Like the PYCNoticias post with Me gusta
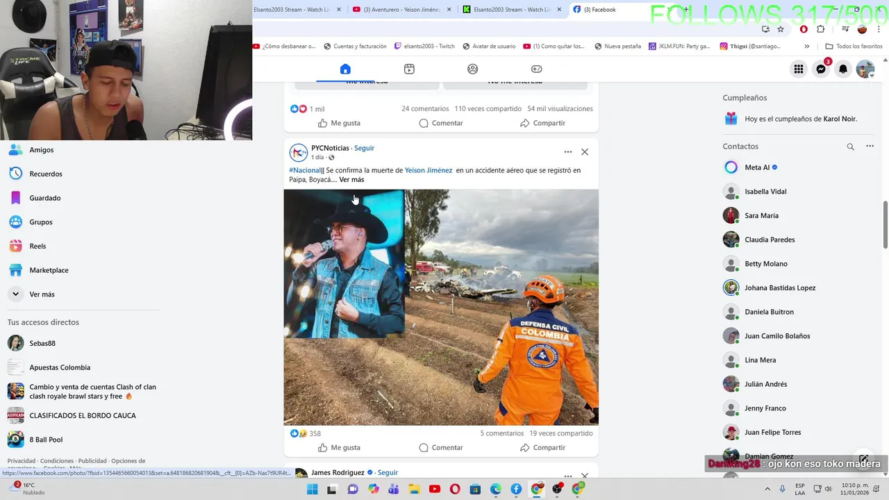This screenshot has height=500, width=889. 339,448
